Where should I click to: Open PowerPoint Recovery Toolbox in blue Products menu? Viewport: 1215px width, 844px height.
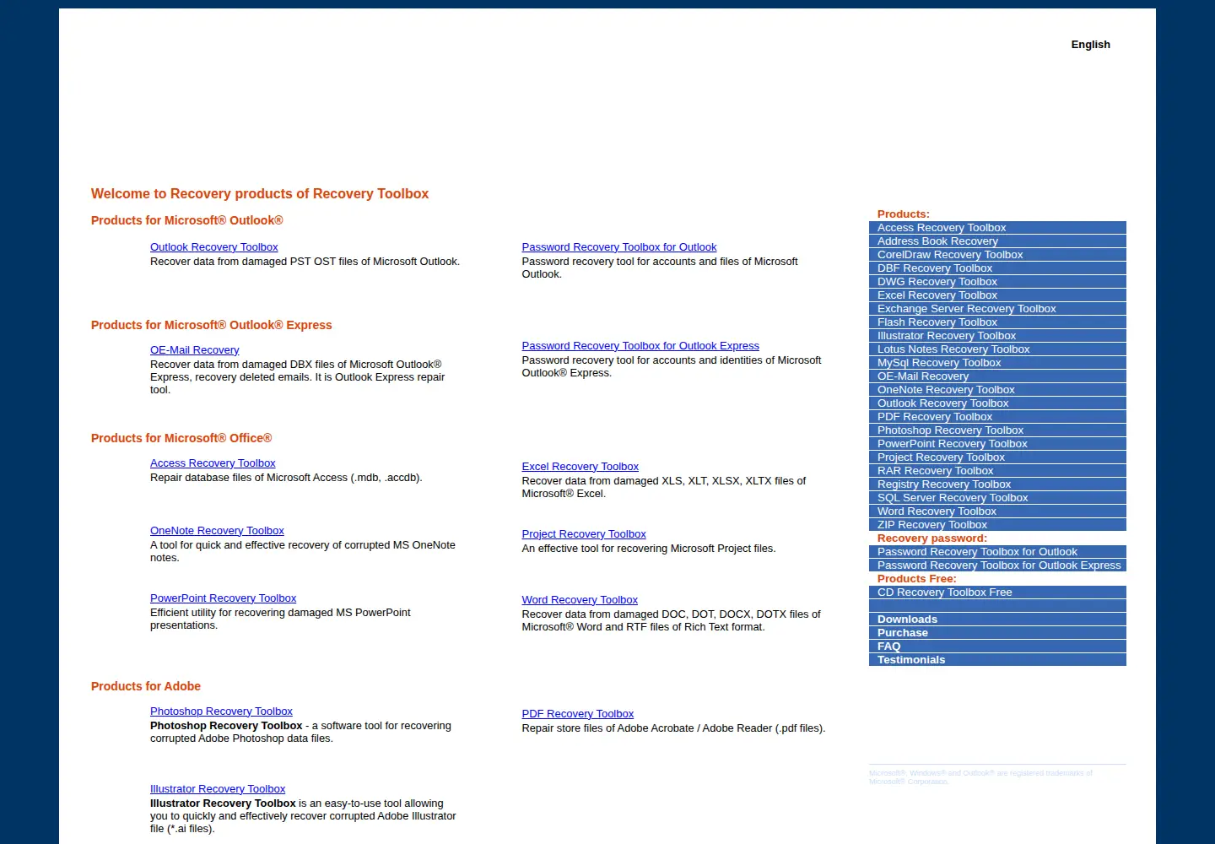click(997, 444)
